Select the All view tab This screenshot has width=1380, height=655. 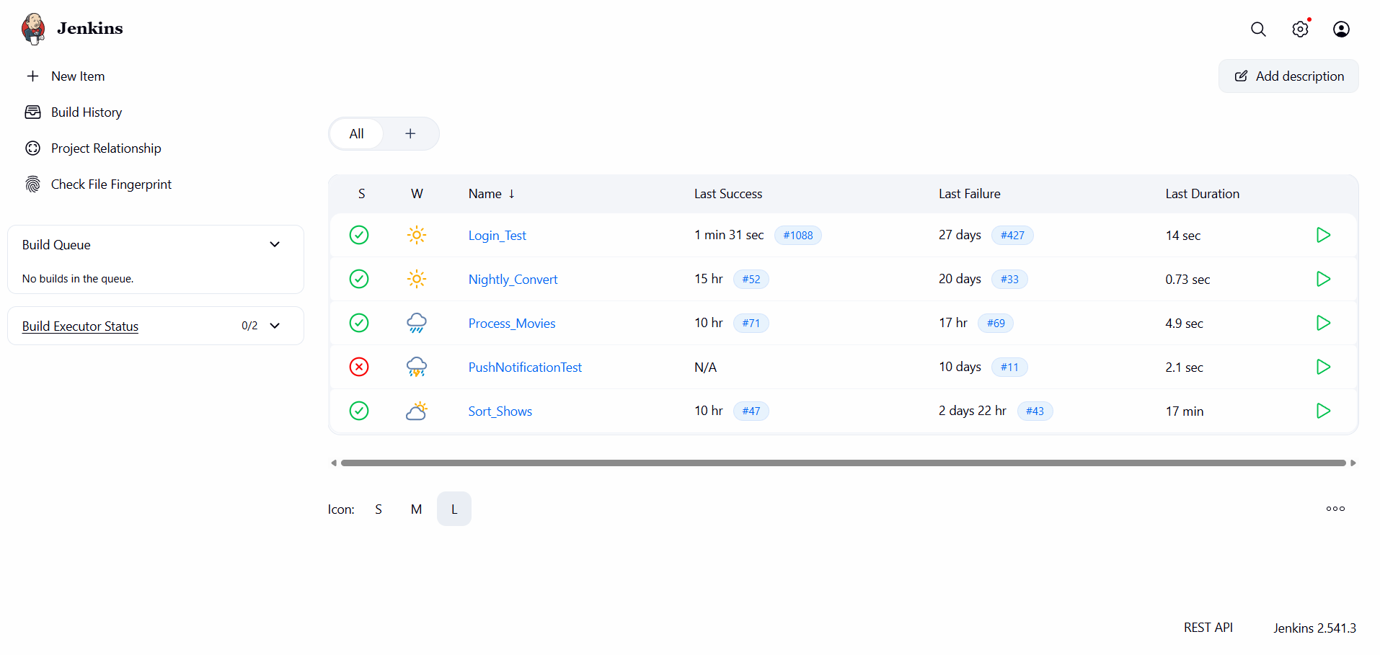point(356,134)
